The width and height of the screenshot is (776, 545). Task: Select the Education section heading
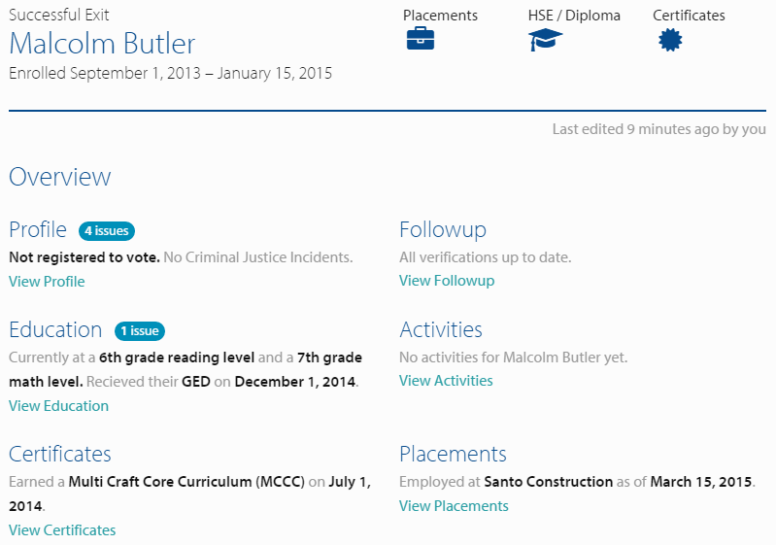(55, 330)
